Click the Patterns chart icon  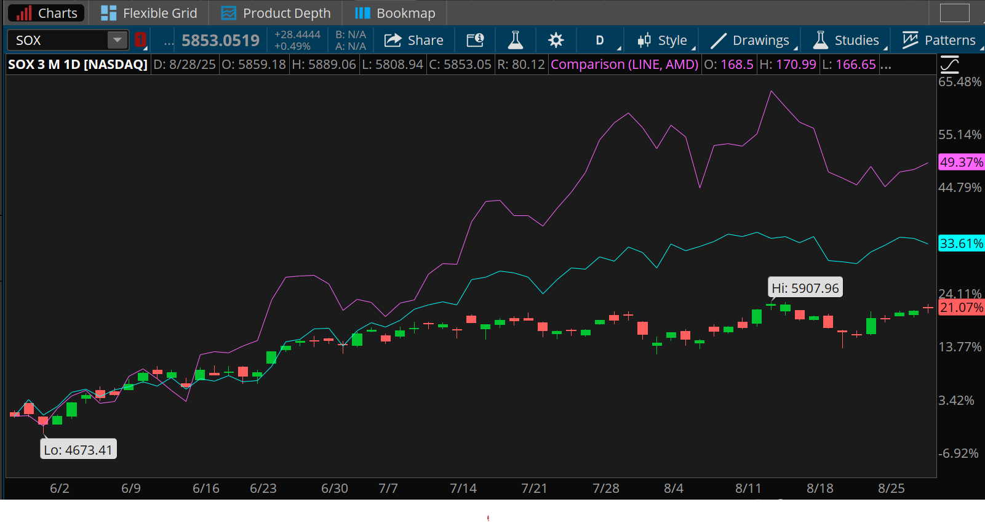(x=910, y=40)
